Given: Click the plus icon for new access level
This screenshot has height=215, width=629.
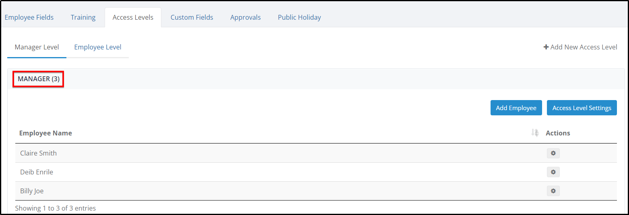Looking at the screenshot, I should coord(546,47).
